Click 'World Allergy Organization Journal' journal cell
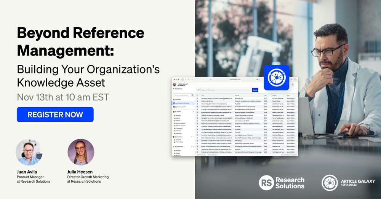The width and height of the screenshot is (381, 199). pos(244,143)
